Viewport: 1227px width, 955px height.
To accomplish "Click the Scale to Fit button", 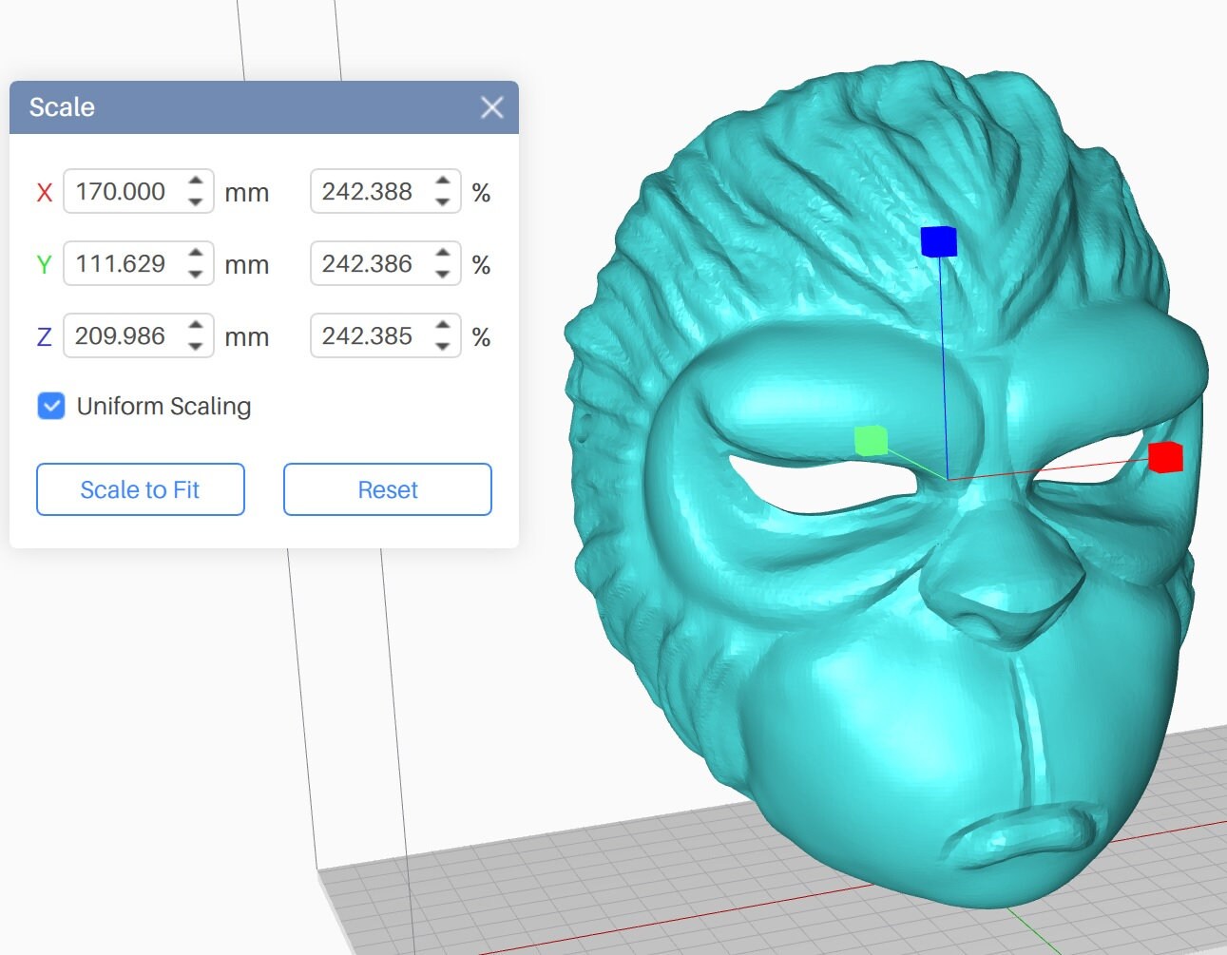I will [140, 489].
